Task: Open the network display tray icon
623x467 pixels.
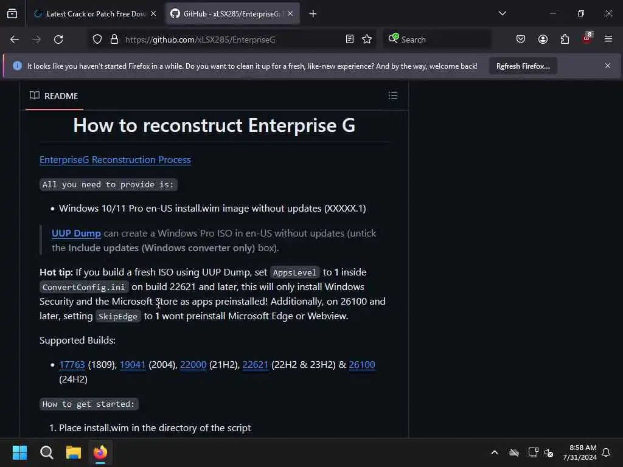Action: 533,452
